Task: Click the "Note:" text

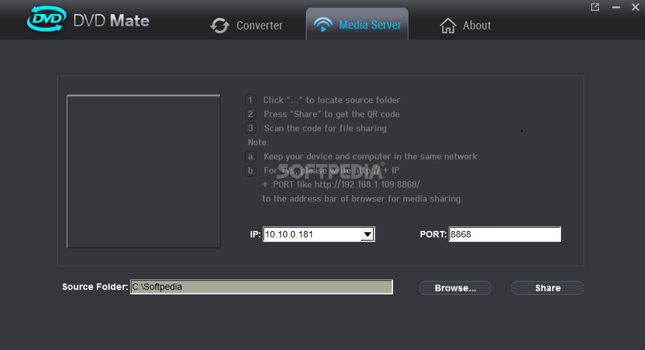Action: tap(258, 143)
